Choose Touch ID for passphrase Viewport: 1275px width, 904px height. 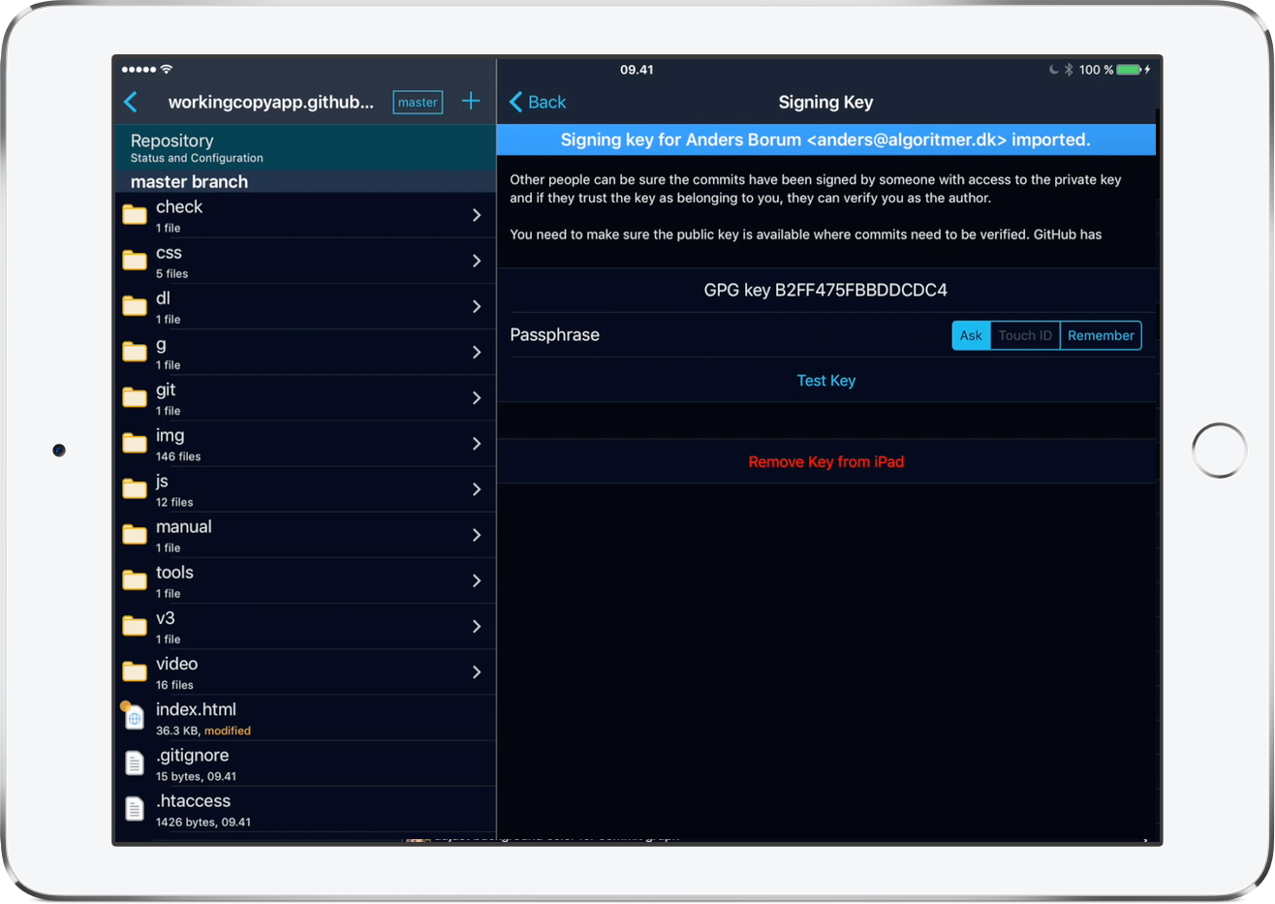pyautogui.click(x=1025, y=335)
